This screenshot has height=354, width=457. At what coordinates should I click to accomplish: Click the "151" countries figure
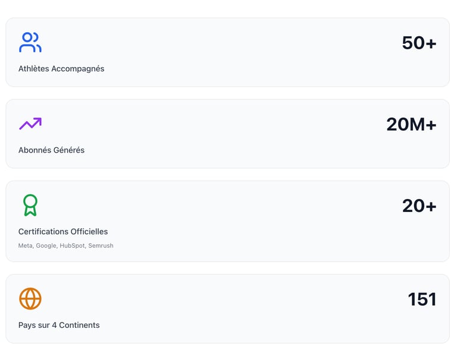(x=422, y=299)
